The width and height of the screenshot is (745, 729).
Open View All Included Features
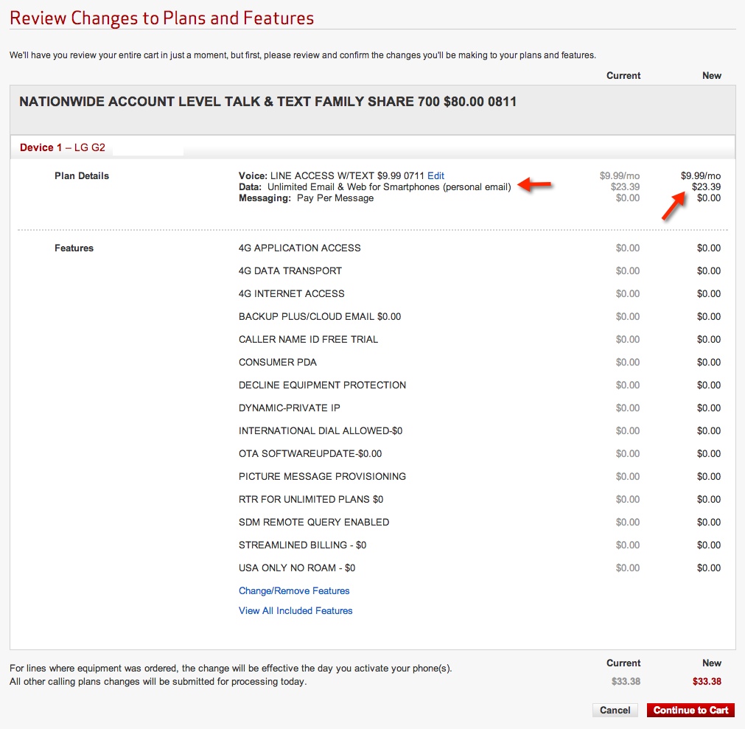coord(295,611)
